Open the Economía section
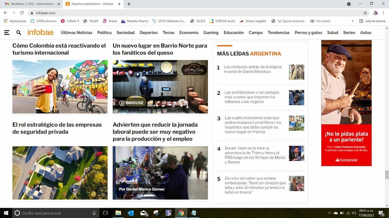 pos(189,32)
